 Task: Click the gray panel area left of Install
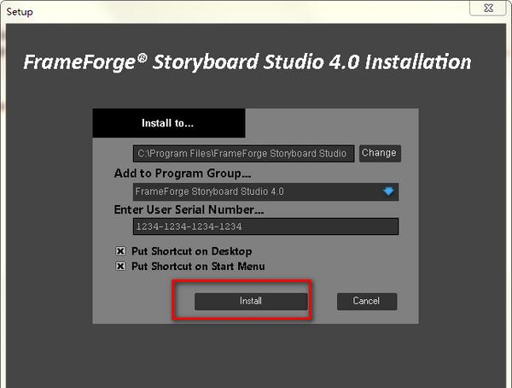point(137,301)
